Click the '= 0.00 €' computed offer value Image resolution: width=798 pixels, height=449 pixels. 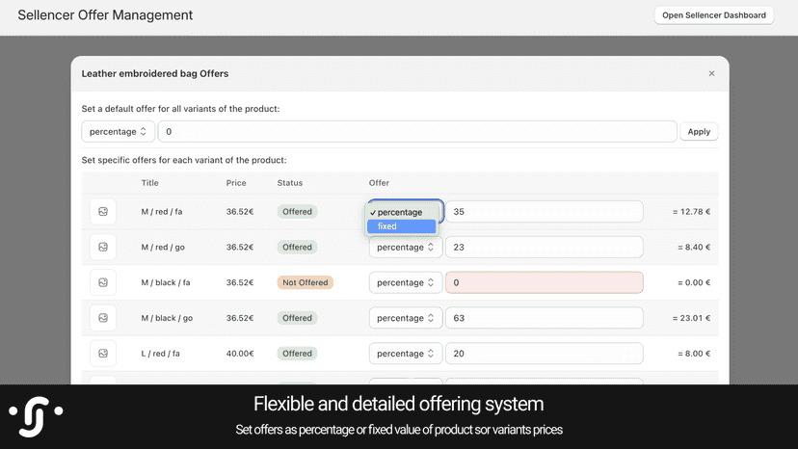click(x=694, y=282)
